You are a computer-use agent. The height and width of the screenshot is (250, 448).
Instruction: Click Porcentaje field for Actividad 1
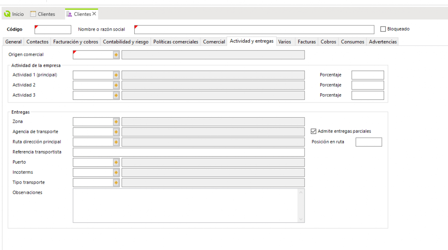(367, 75)
